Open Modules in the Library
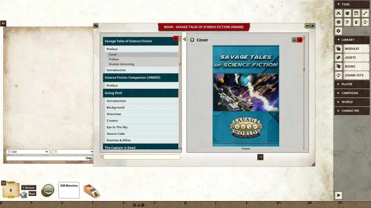Image resolution: width=371 pixels, height=208 pixels. coord(357,49)
